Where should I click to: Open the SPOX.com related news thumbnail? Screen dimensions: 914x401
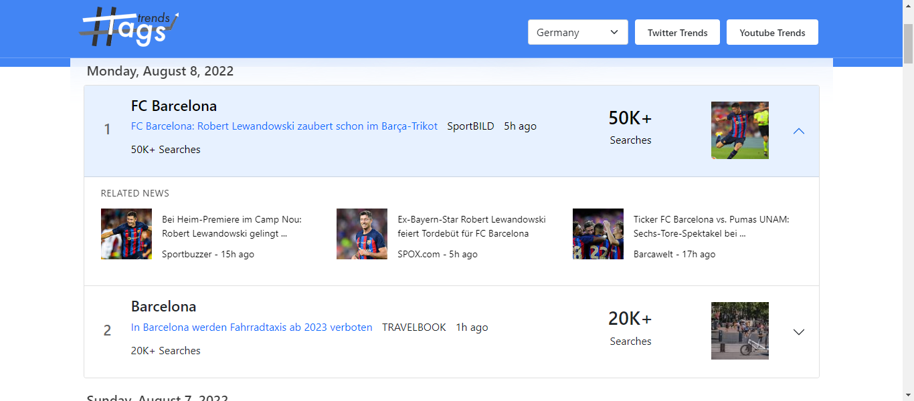362,234
